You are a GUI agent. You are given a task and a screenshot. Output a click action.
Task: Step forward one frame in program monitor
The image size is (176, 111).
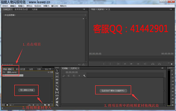tap(138, 64)
